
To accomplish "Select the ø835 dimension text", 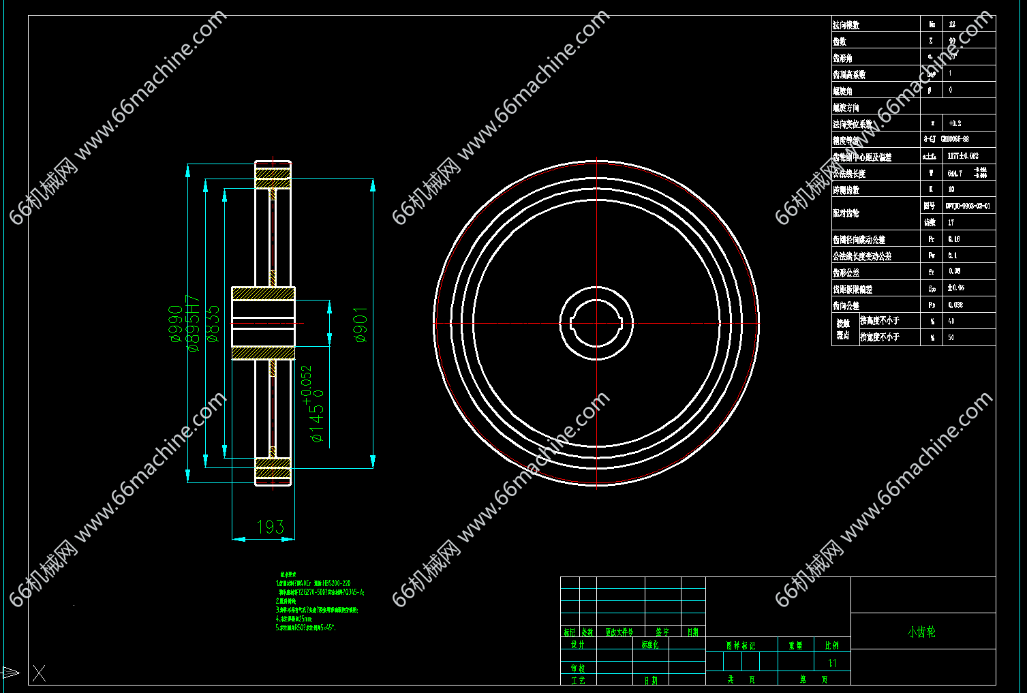I will pyautogui.click(x=213, y=323).
